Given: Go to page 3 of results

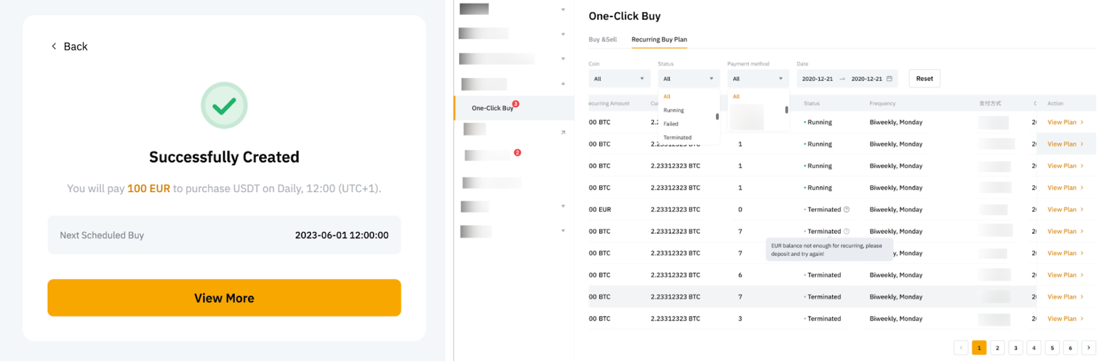Looking at the screenshot, I should coord(1015,347).
